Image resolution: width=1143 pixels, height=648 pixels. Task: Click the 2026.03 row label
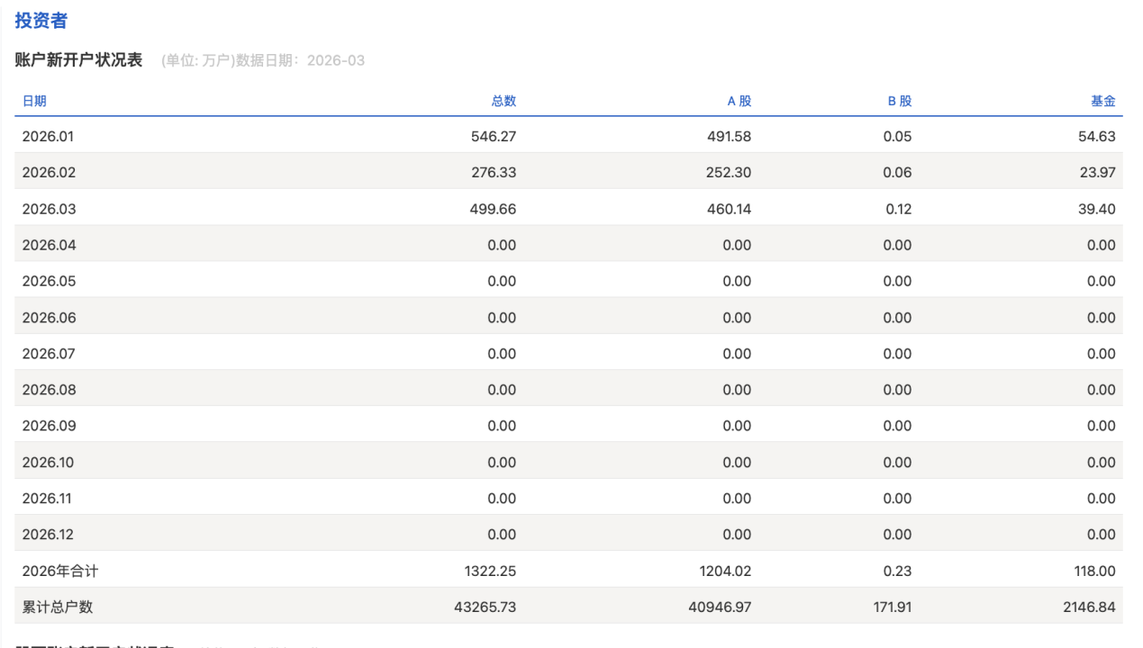[x=49, y=209]
